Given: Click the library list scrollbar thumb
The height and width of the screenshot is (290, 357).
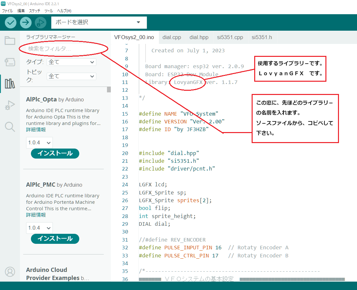Looking at the screenshot, I should [x=109, y=89].
